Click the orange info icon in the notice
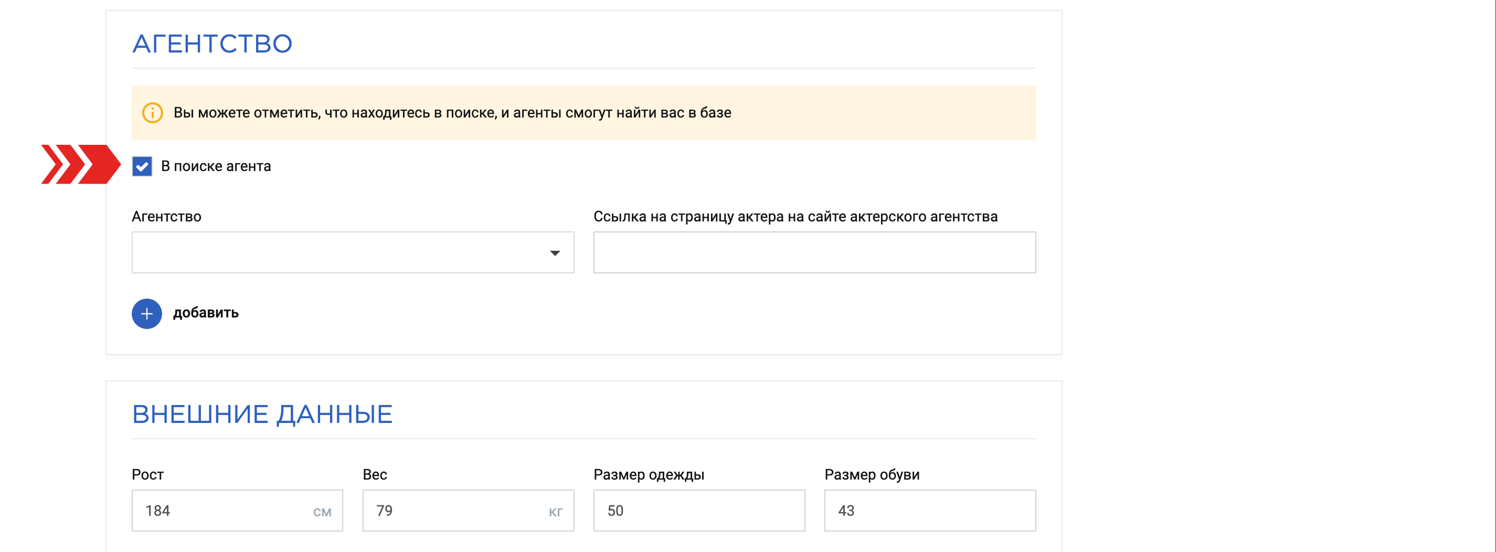Screen dimensions: 1496x552 [x=153, y=113]
